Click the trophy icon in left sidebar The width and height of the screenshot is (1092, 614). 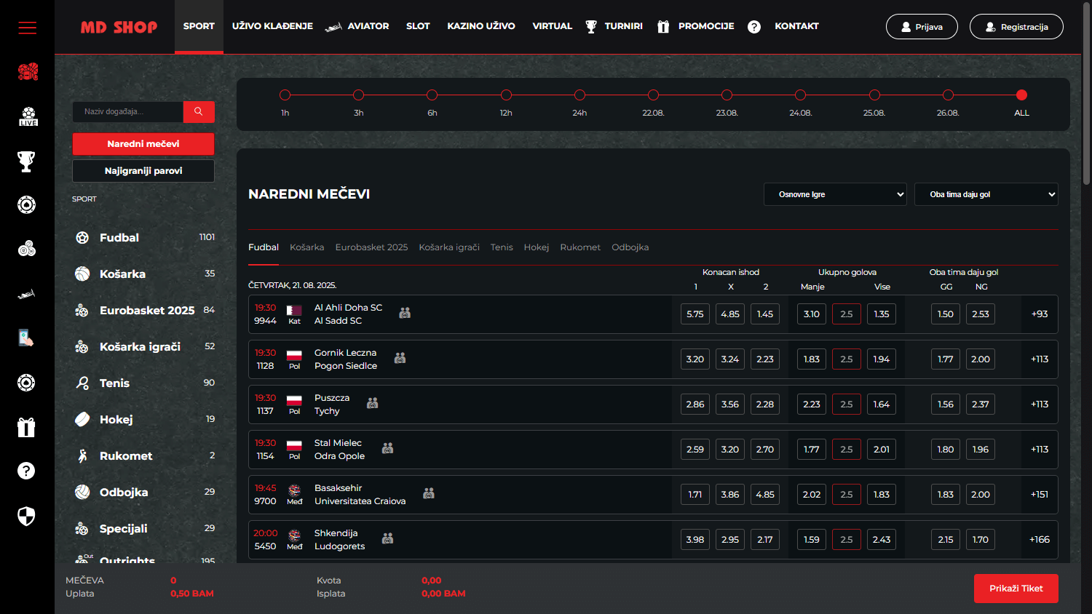click(x=26, y=162)
